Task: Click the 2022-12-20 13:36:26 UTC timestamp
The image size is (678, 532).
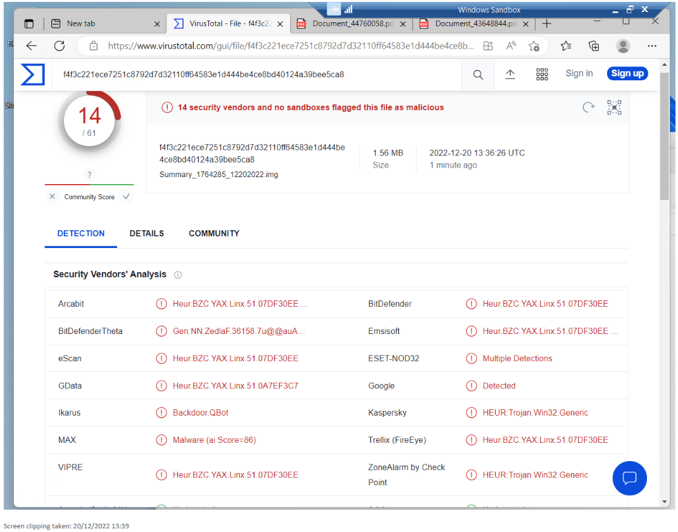Action: [477, 153]
